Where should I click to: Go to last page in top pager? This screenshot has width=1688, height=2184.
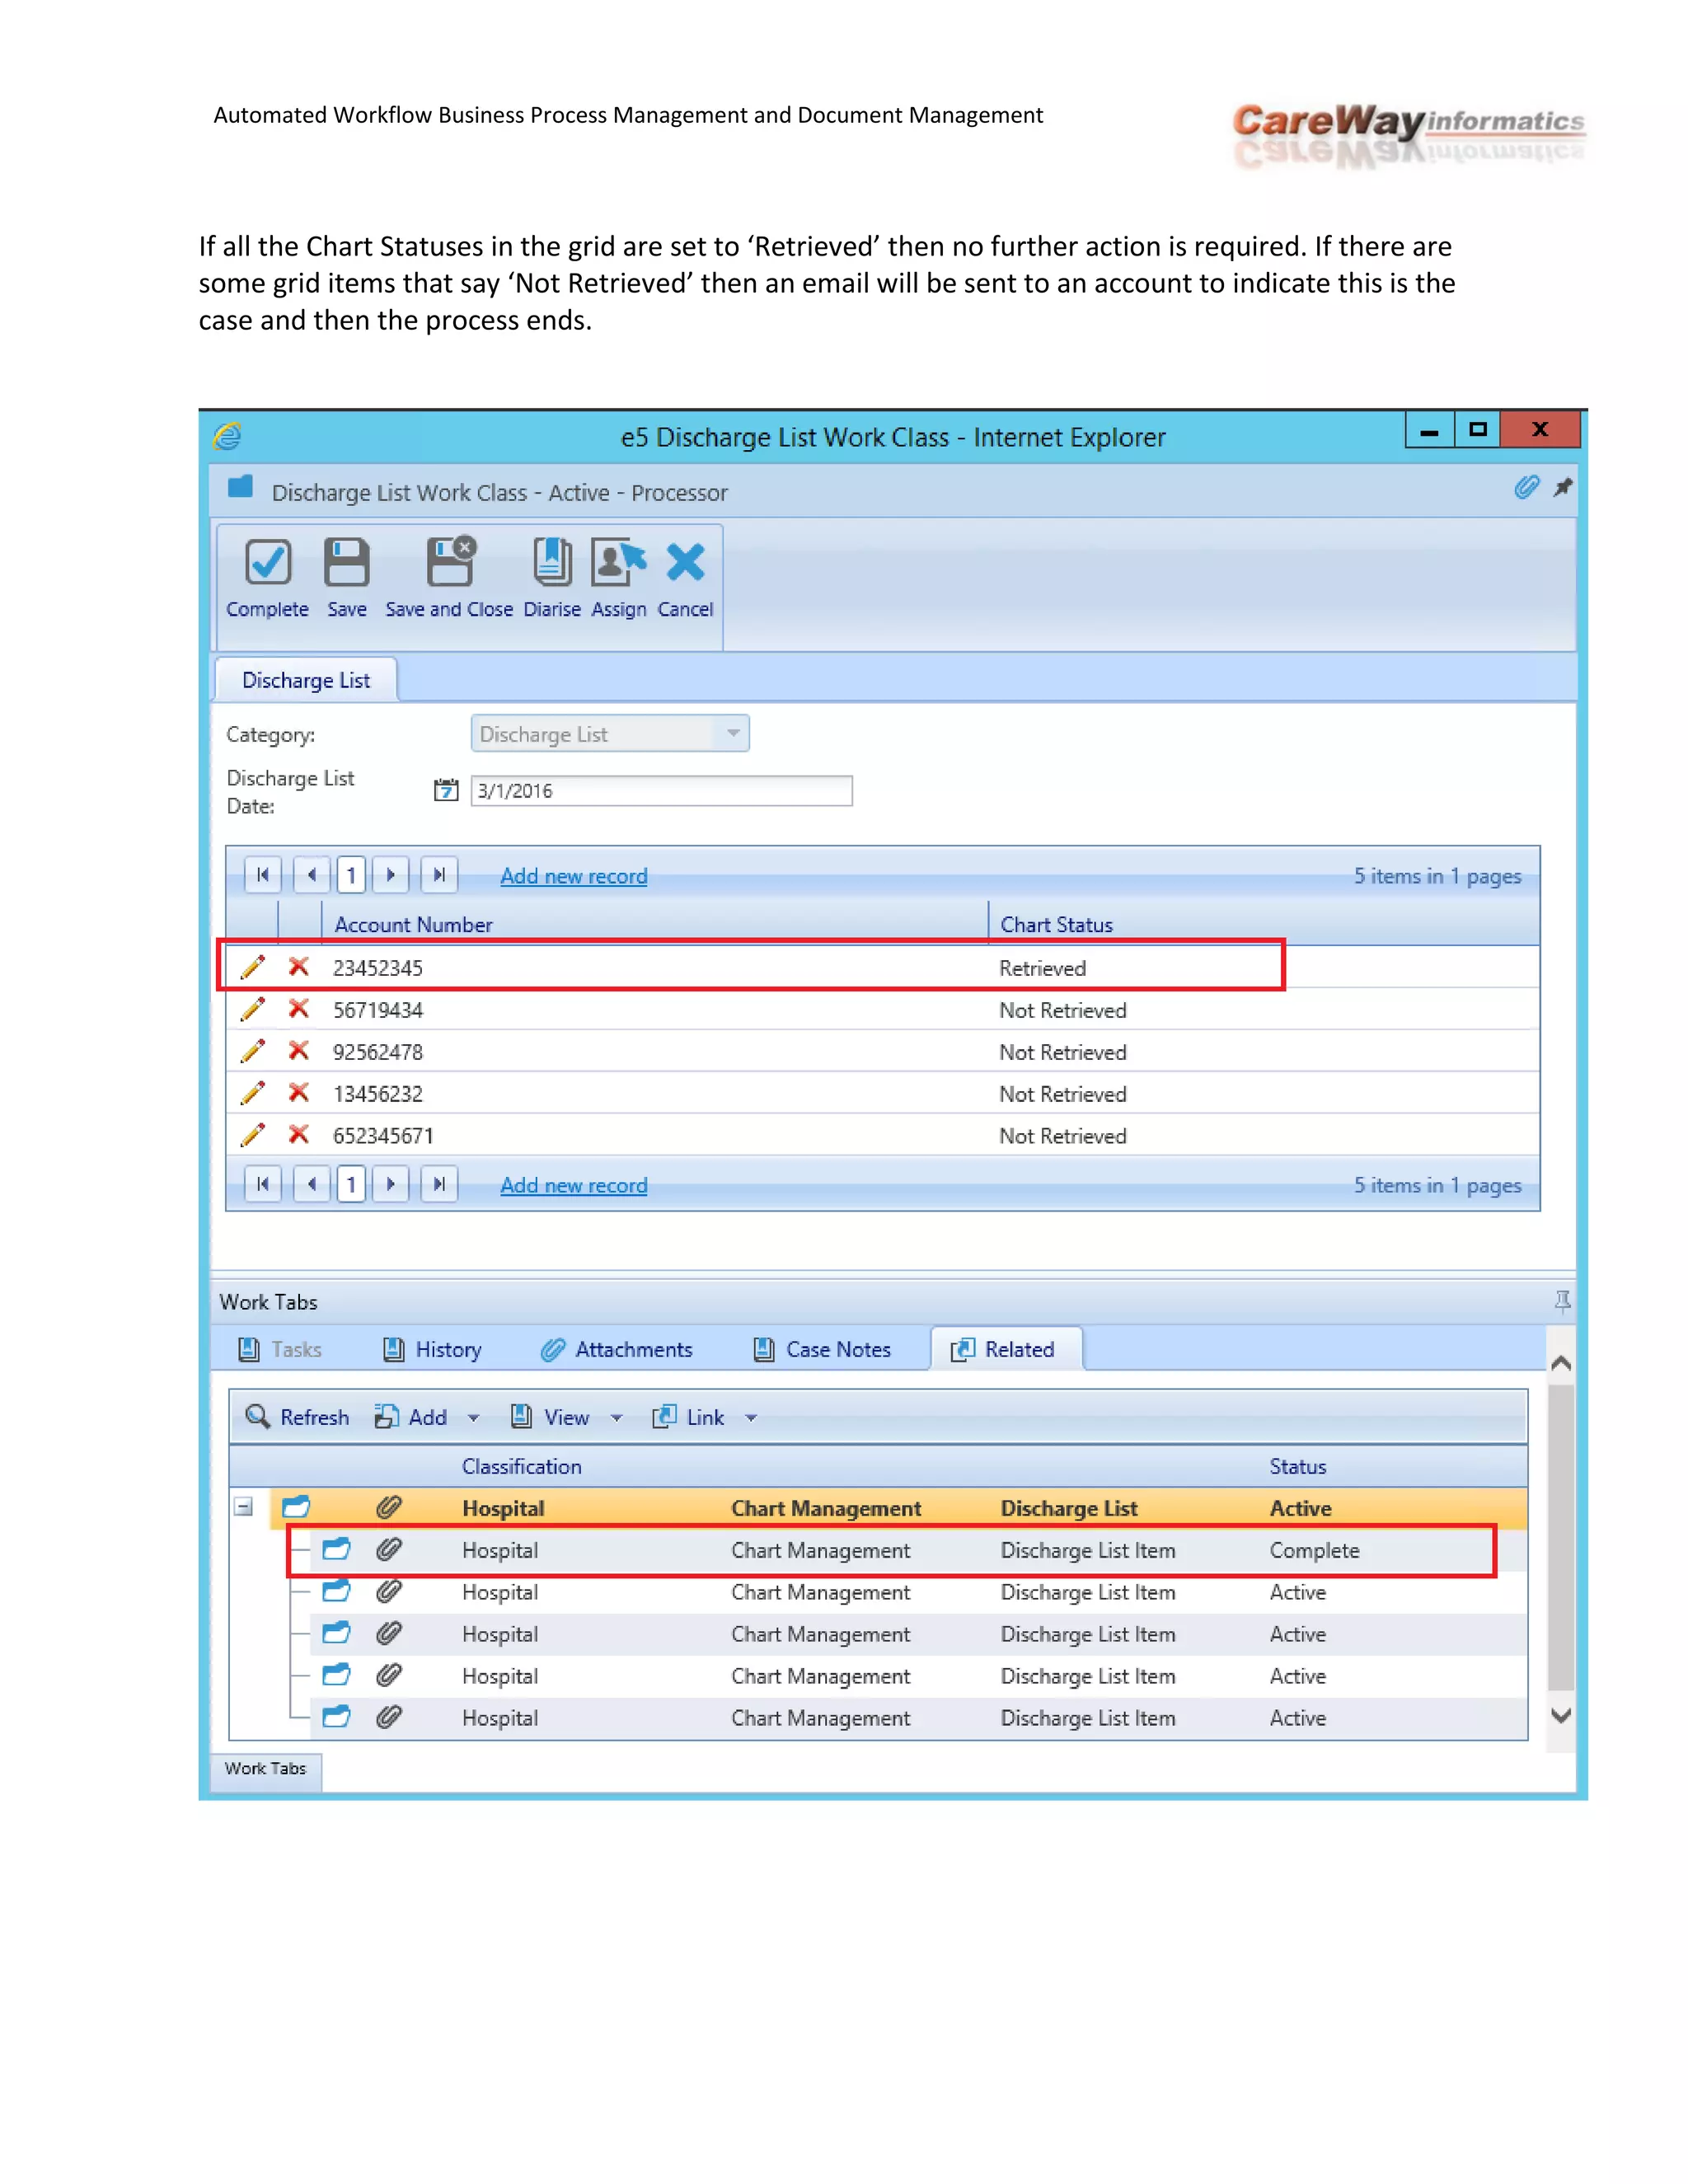(439, 875)
